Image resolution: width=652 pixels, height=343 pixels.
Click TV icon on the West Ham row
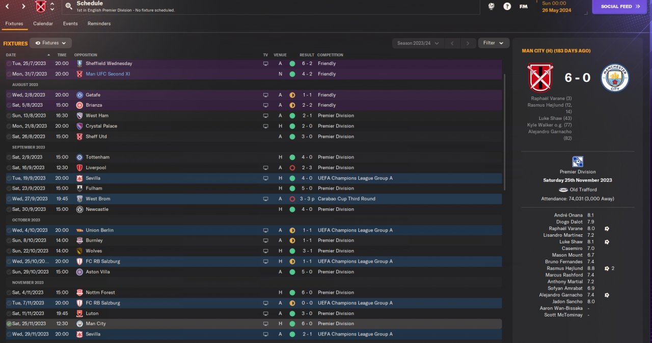[265, 115]
